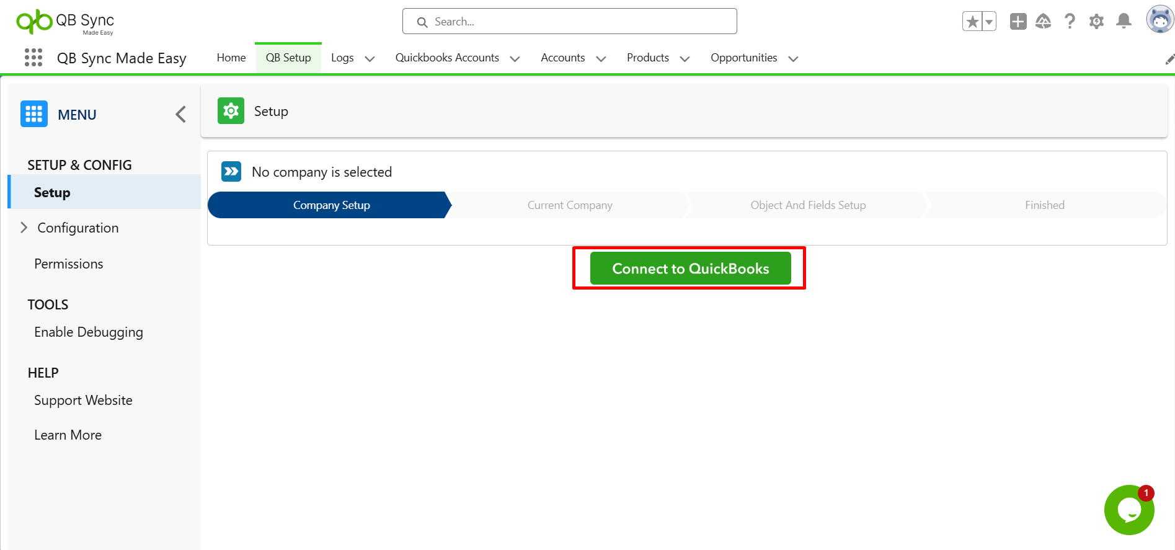Click the Connect to QuickBooks button
Viewport: 1175px width, 550px height.
click(690, 268)
